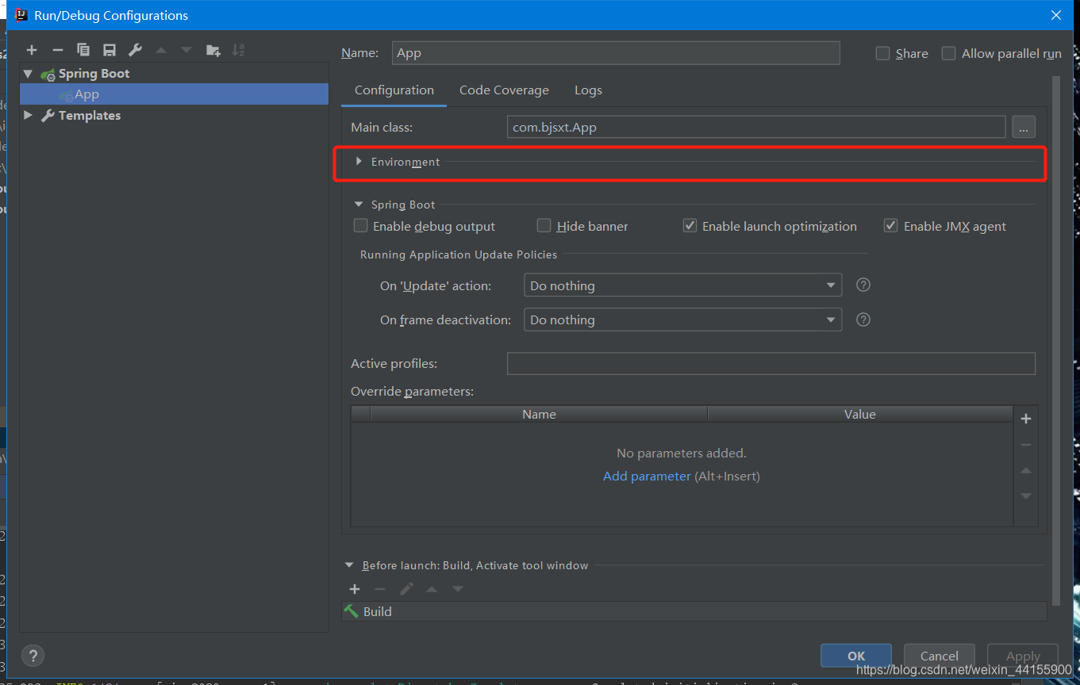Select the Build task in before launch list
The height and width of the screenshot is (685, 1080).
point(694,611)
